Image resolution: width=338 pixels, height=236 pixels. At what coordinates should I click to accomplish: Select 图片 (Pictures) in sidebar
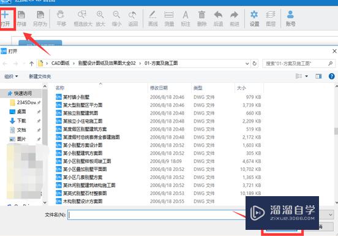click(x=21, y=139)
